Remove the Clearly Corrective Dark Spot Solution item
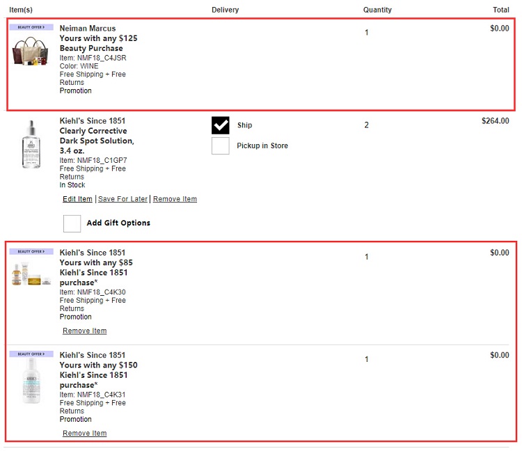The width and height of the screenshot is (522, 451). (x=175, y=199)
